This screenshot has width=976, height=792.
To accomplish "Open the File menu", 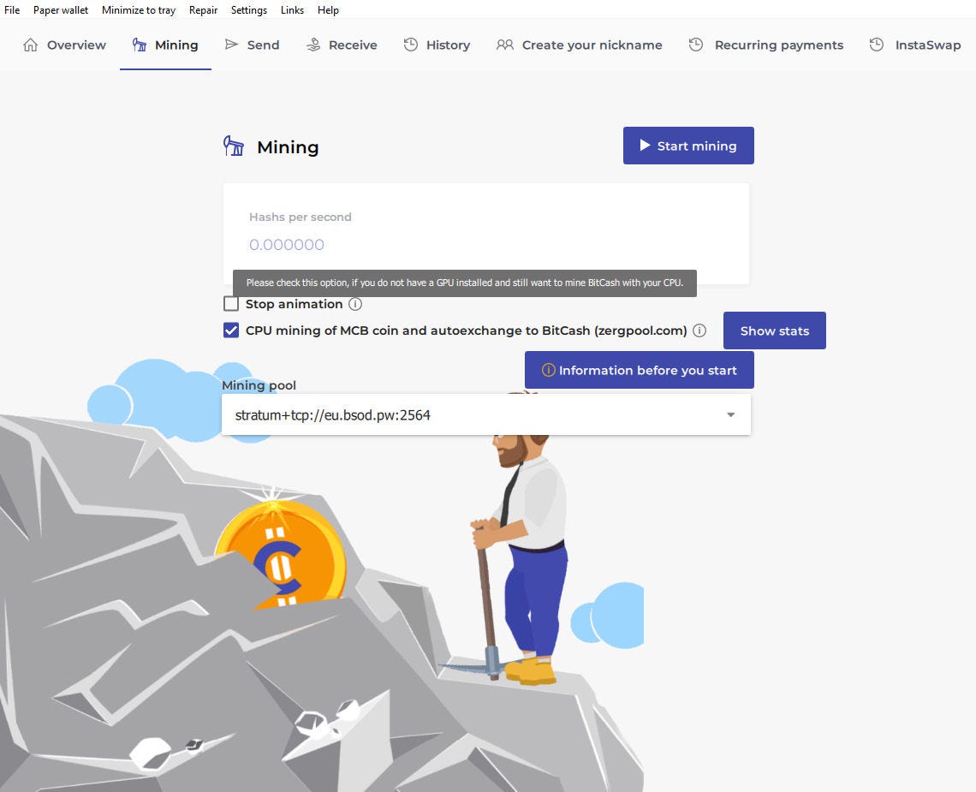I will click(x=12, y=10).
